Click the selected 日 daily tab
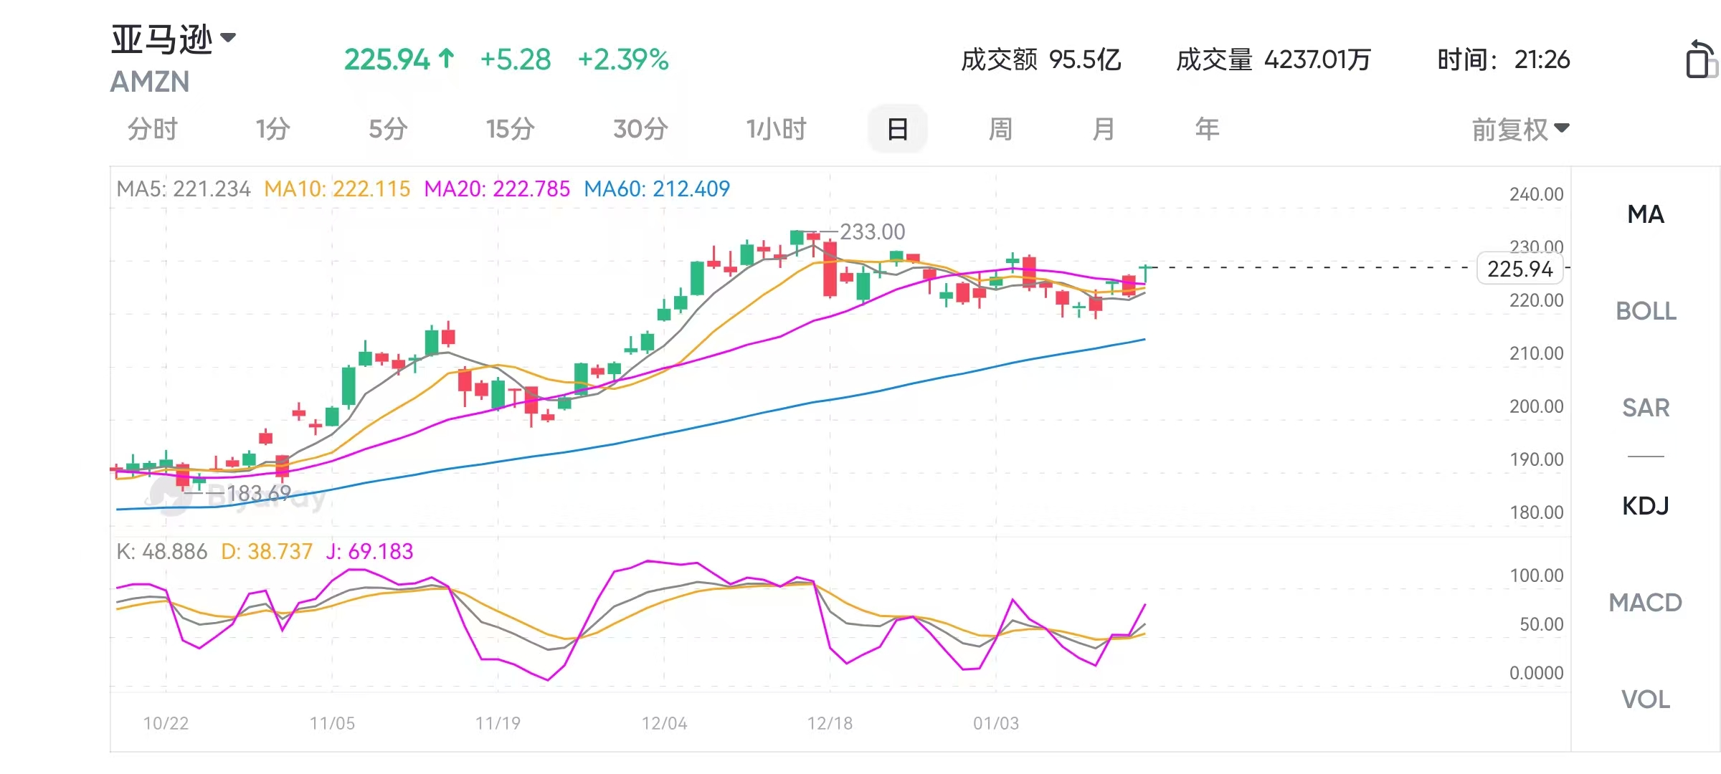 click(897, 130)
